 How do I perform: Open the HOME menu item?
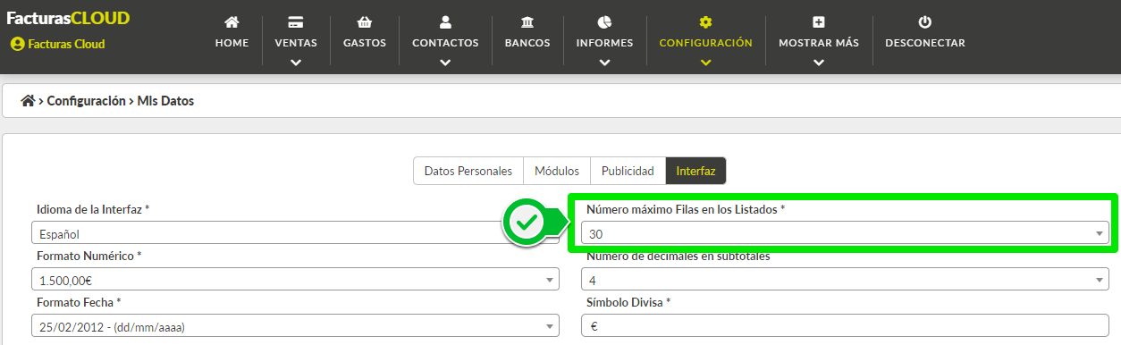pyautogui.click(x=232, y=43)
